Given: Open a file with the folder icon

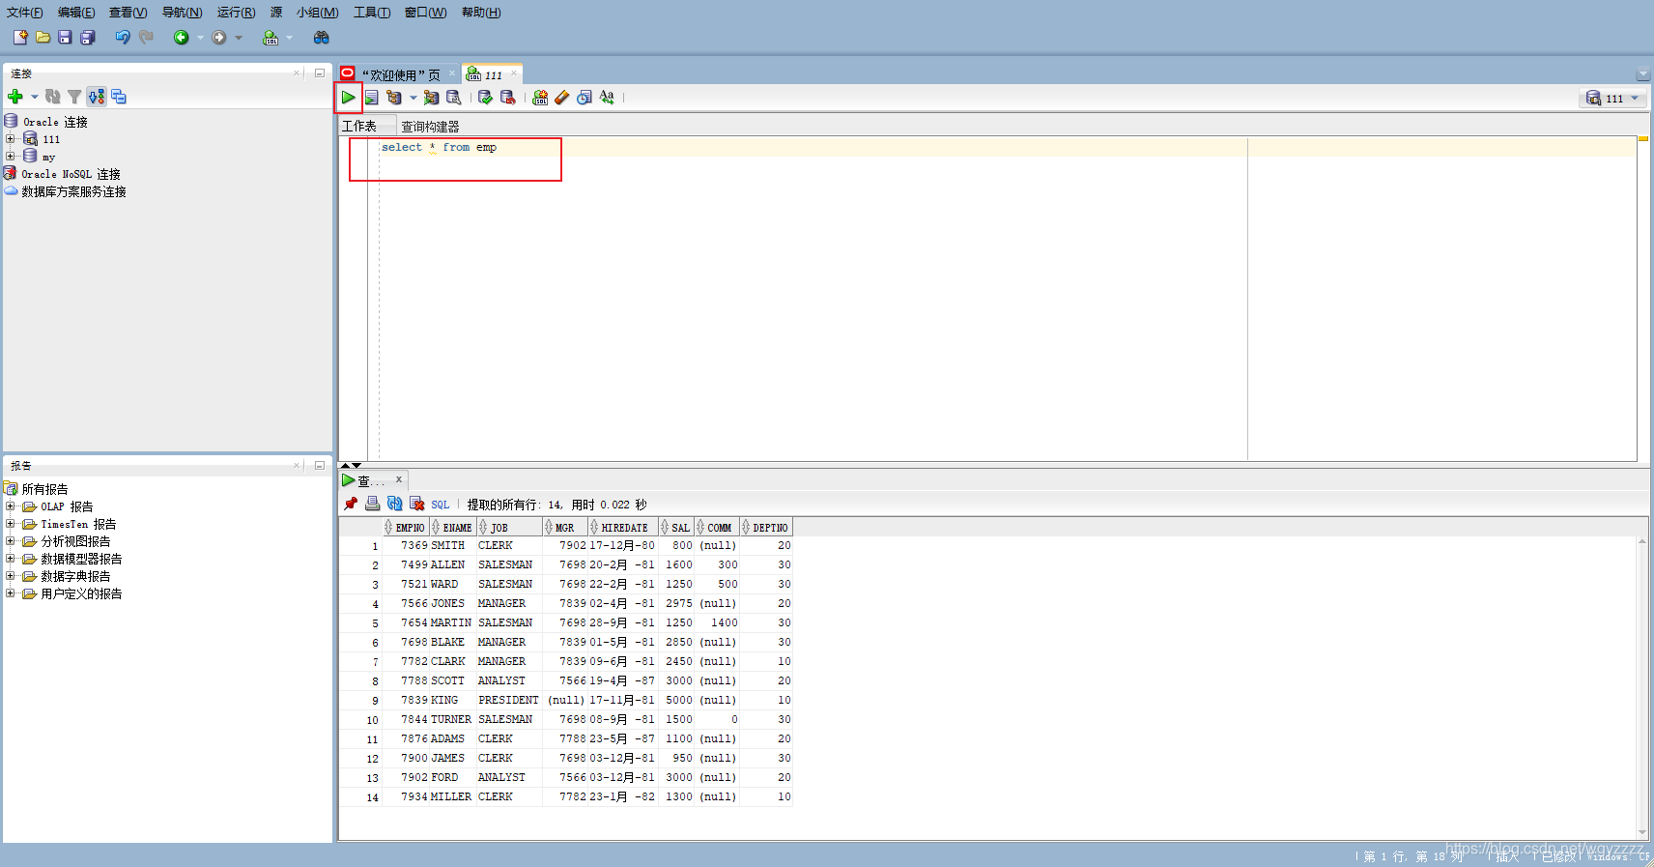Looking at the screenshot, I should [x=43, y=38].
